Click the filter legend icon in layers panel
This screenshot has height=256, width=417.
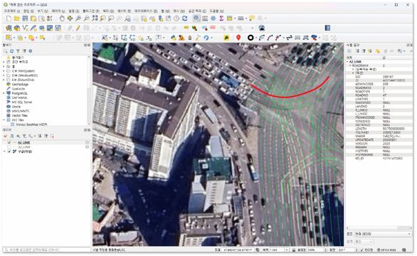pos(24,136)
